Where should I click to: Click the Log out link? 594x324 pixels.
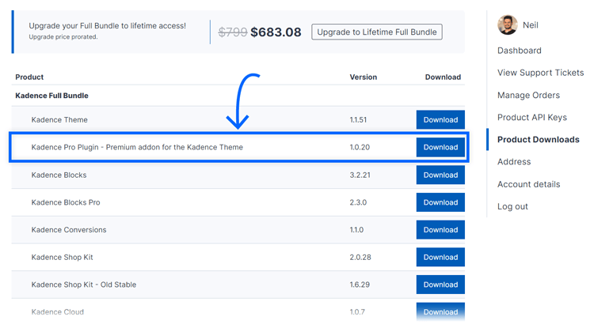coord(512,206)
